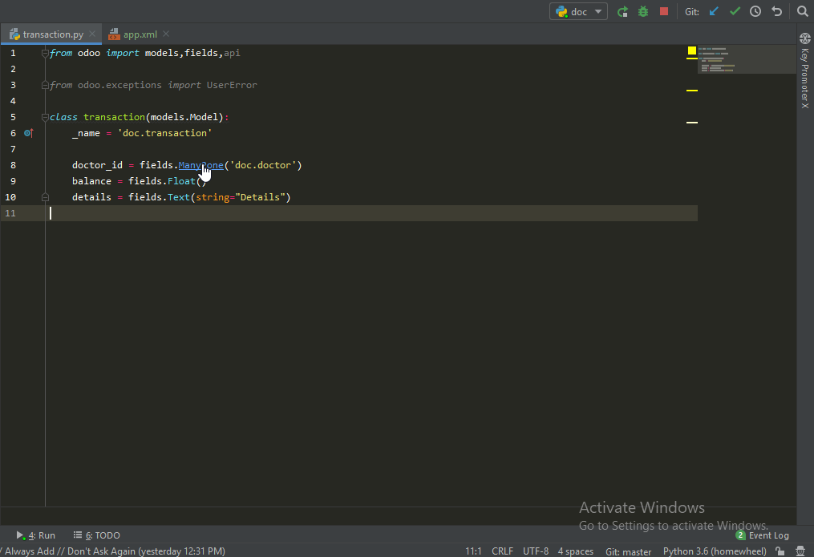Click the Many2one field reference link

200,165
